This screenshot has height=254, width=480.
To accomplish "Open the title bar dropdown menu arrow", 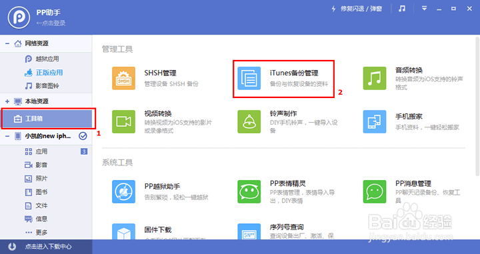I will pos(424,8).
